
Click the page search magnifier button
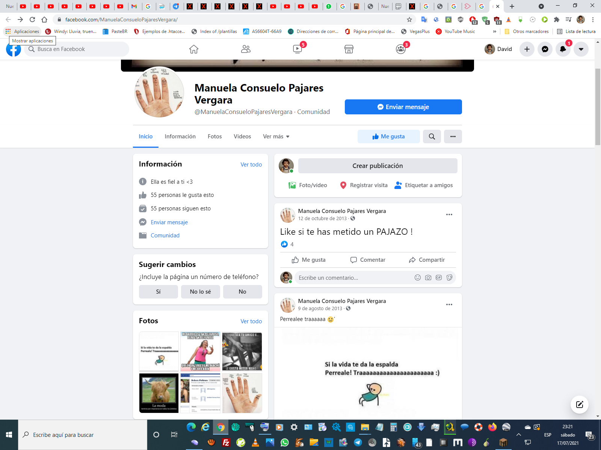(432, 136)
